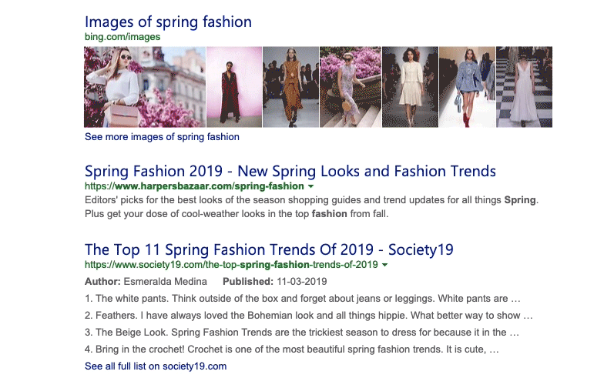
Task: Click the society19.com green URL
Action: pyautogui.click(x=231, y=265)
